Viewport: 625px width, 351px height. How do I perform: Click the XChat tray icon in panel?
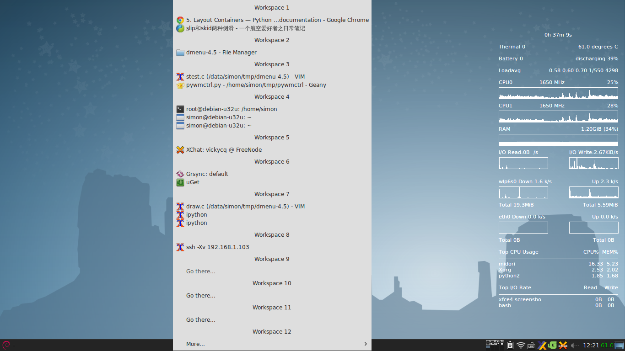(x=563, y=346)
